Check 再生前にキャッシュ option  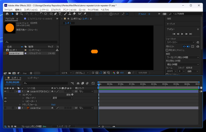[167, 50]
